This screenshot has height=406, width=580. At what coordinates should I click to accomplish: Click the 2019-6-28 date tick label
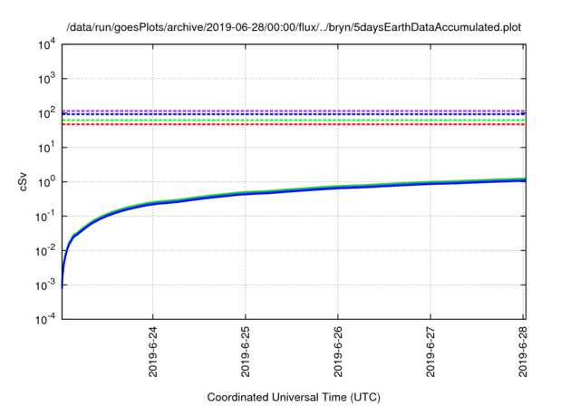523,352
